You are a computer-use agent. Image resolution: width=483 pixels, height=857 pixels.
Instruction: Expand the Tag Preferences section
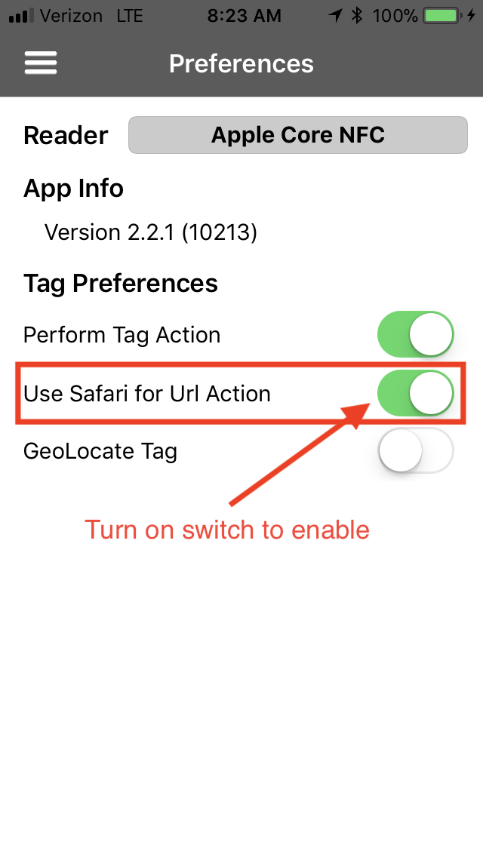[x=121, y=284]
